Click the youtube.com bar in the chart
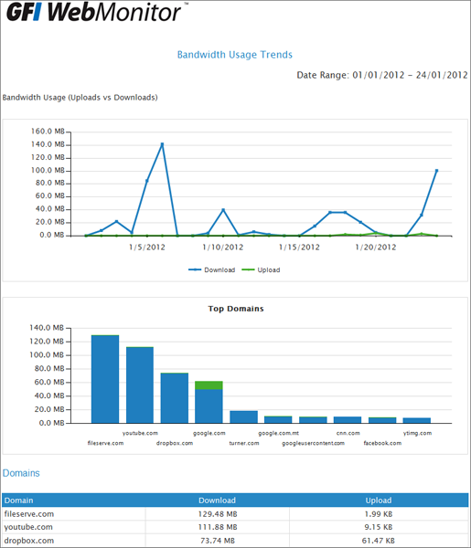Image resolution: width=471 pixels, height=548 pixels. point(140,385)
